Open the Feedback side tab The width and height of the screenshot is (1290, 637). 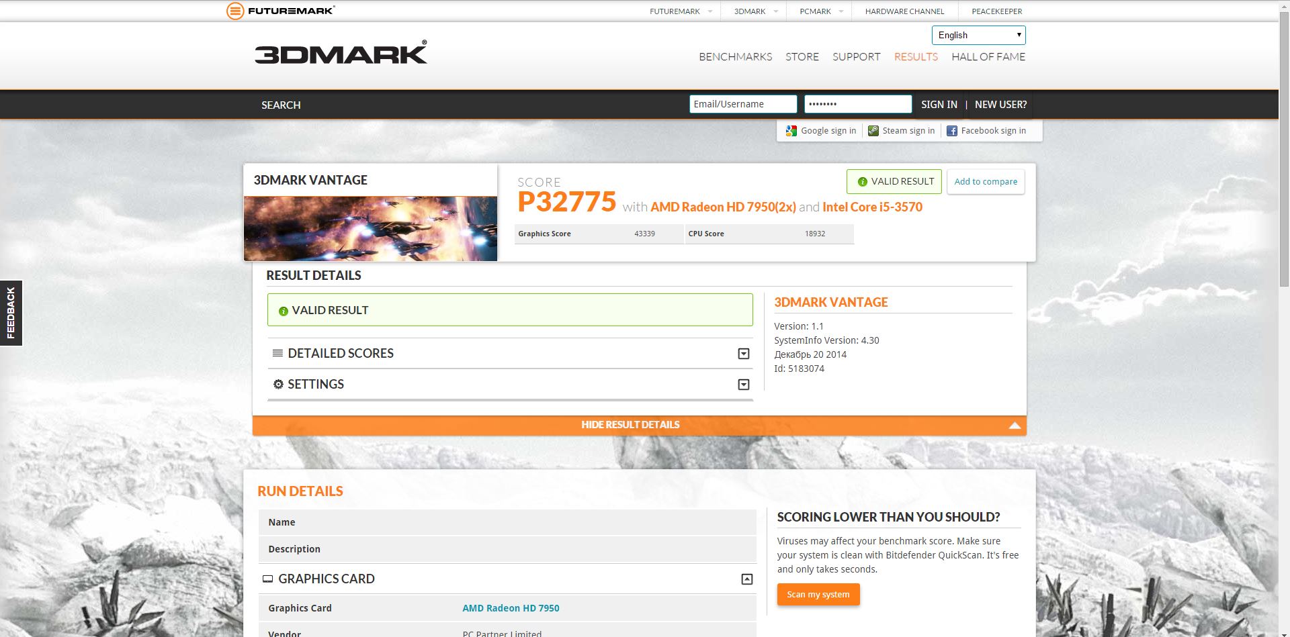pos(11,313)
